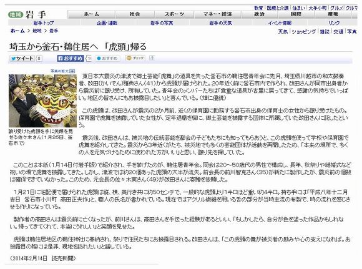
Task: Open the 雑誌 utility link
Action: click(325, 31)
